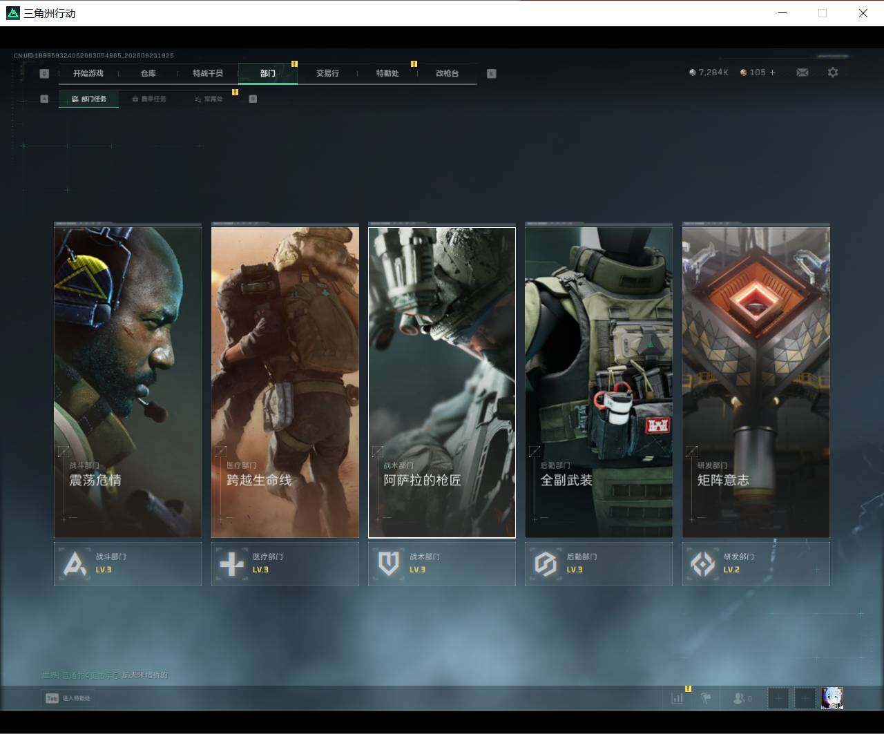Open the bar chart stats icon
884x734 pixels.
(x=678, y=698)
